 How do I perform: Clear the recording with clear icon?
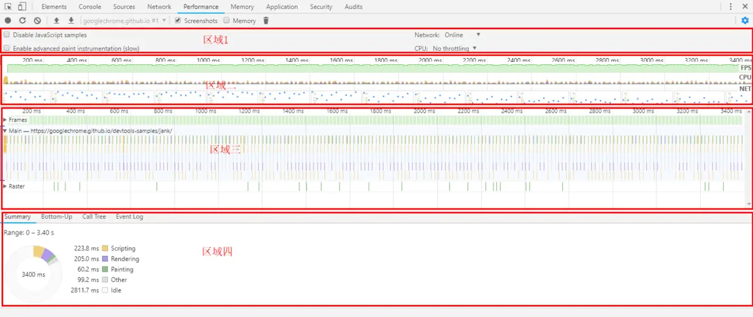click(37, 21)
